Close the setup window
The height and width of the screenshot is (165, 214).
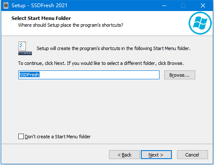point(203,6)
